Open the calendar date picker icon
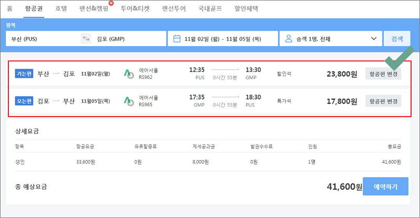The width and height of the screenshot is (420, 218). point(177,39)
